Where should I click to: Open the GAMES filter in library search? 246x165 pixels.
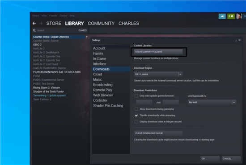point(83,30)
